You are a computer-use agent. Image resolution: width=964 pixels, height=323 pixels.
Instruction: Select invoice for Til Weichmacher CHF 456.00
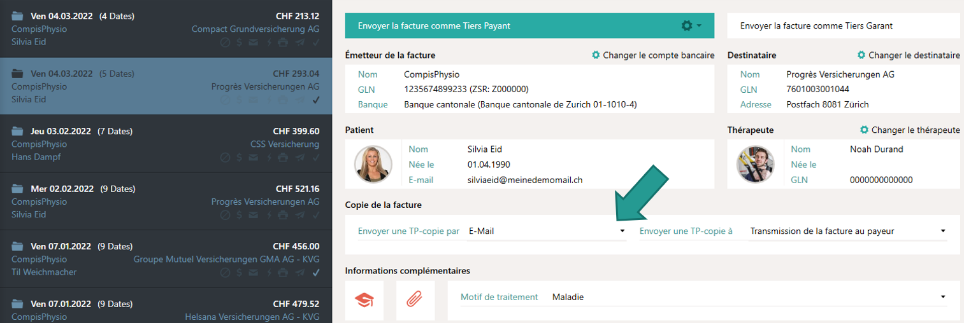166,259
